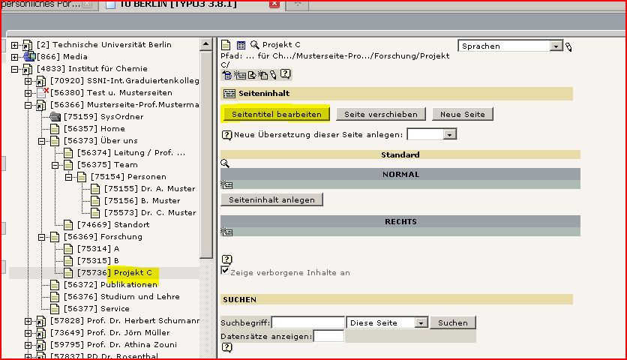
Task: Click magnifier icon below Standard bar
Action: click(x=225, y=163)
